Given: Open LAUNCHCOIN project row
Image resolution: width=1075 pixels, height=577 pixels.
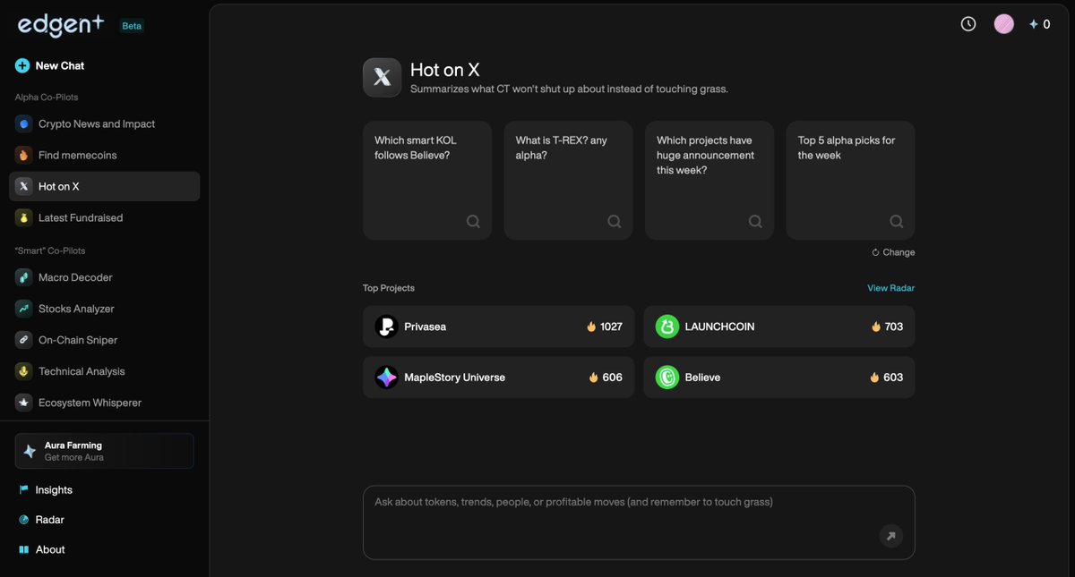Looking at the screenshot, I should (x=779, y=327).
